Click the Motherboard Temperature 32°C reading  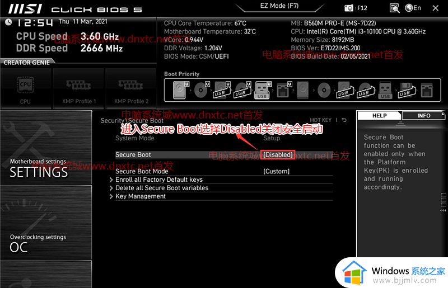tap(209, 31)
